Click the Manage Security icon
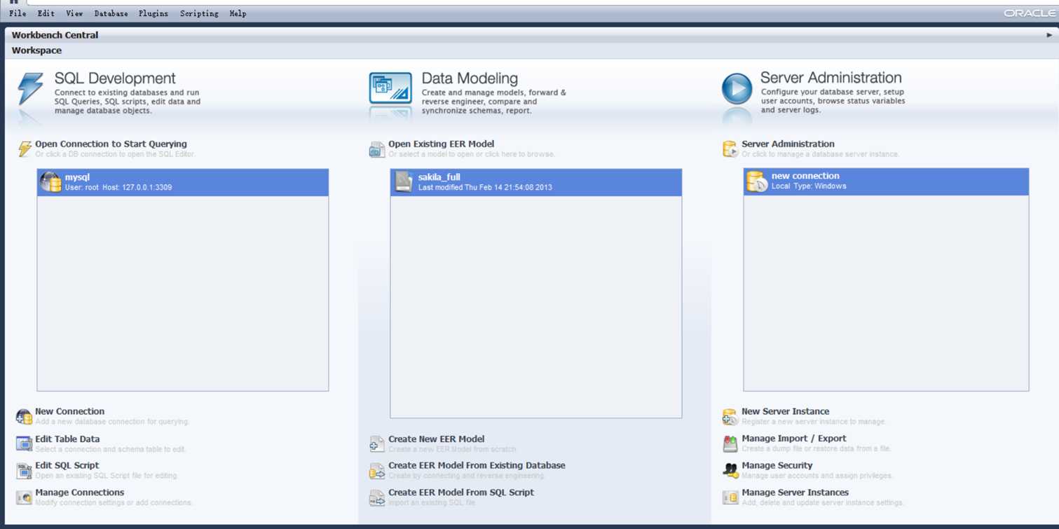1059x529 pixels. click(730, 470)
